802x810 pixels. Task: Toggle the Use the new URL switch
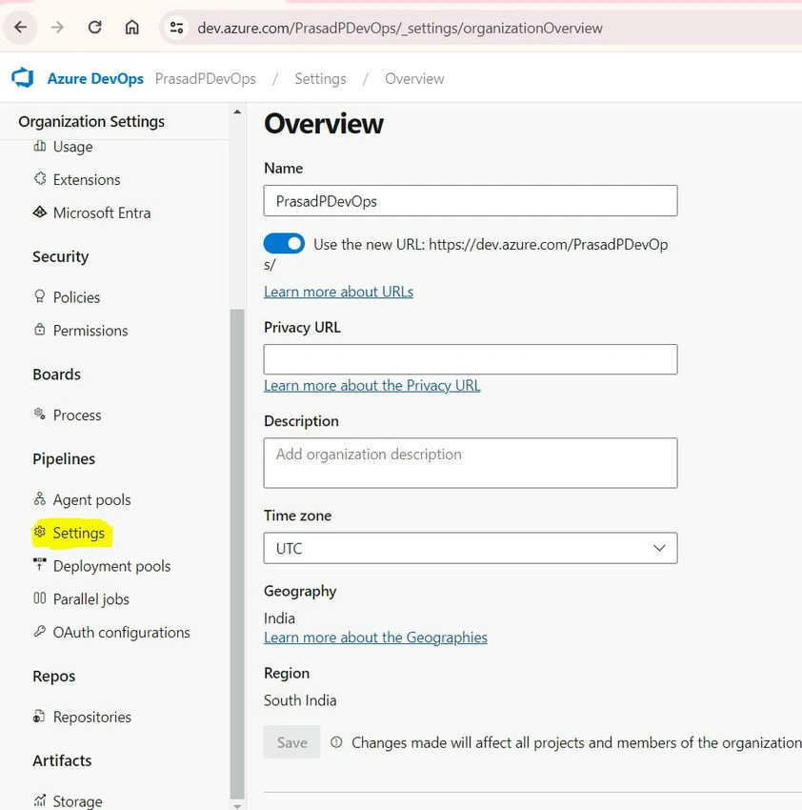(284, 243)
